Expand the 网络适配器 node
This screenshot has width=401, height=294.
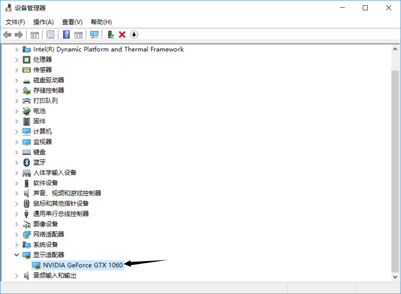click(16, 234)
